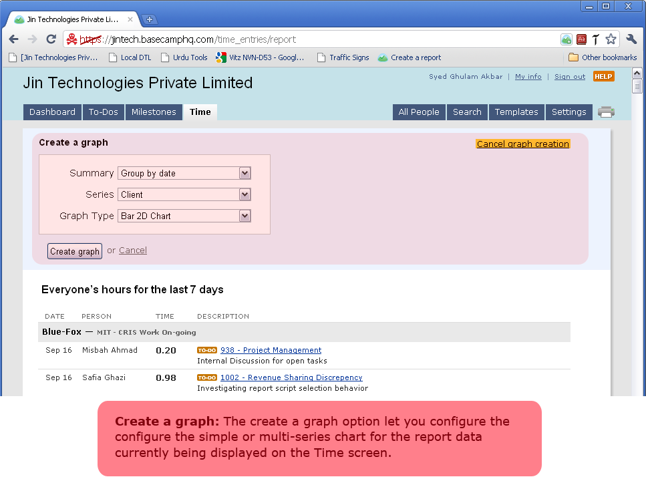Screen dimensions: 646x481
Task: Open the Series 'Client' dropdown
Action: (245, 194)
